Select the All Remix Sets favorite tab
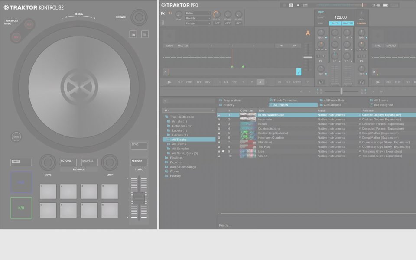Screen dimensions: 416x260 pos(334,101)
